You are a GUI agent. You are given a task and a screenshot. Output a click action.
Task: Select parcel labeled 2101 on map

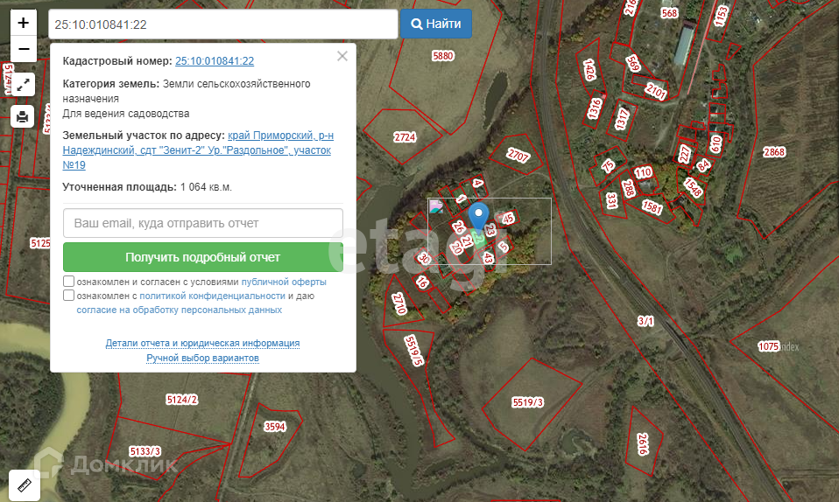coord(656,92)
